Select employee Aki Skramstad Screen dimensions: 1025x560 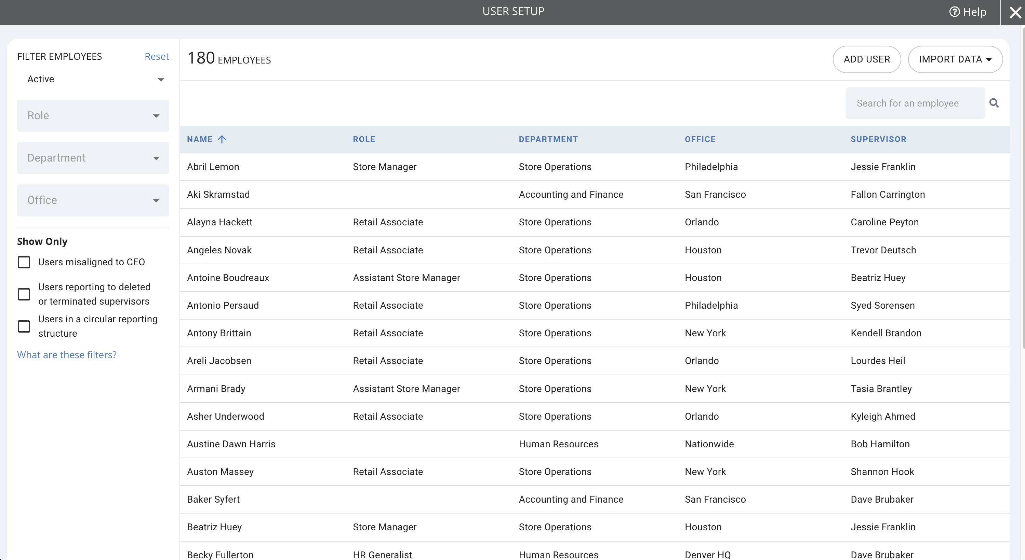click(x=218, y=195)
